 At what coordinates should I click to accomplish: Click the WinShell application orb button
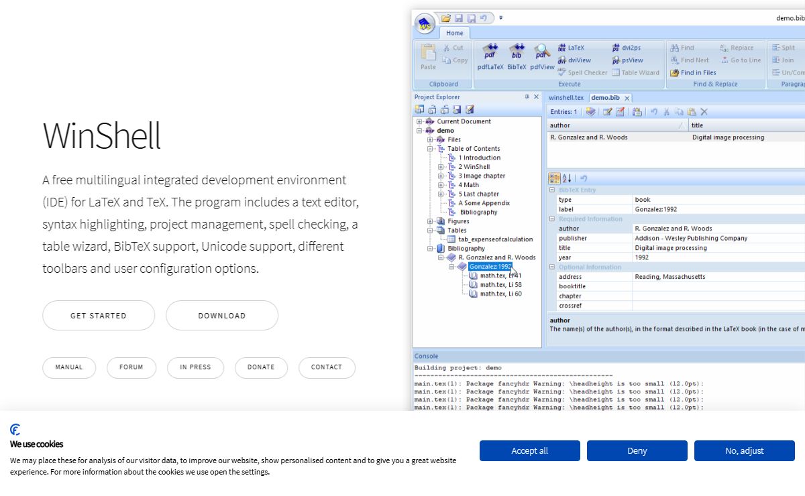click(425, 24)
